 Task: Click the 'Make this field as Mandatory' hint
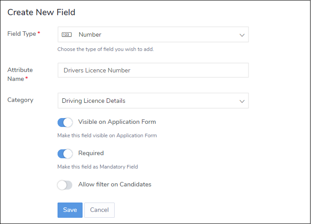[x=98, y=167]
